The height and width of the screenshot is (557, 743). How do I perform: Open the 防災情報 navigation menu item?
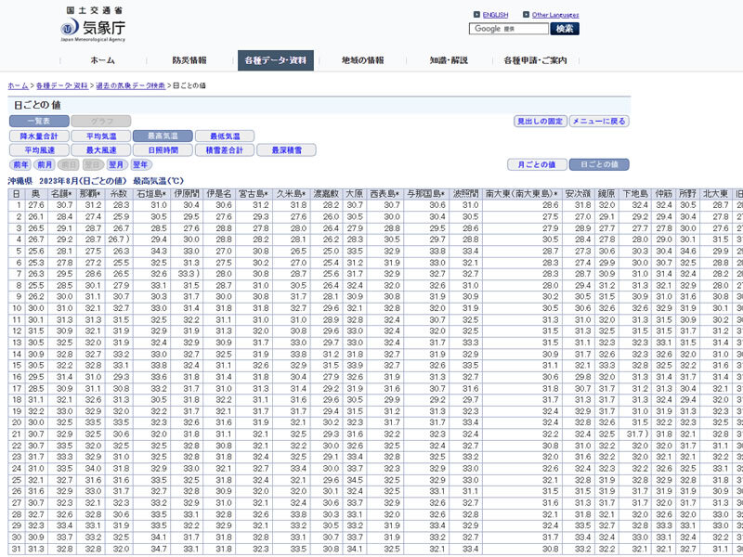pos(189,60)
